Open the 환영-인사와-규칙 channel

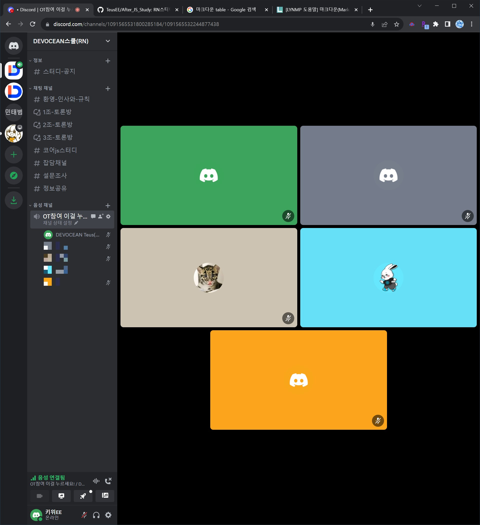pyautogui.click(x=72, y=99)
